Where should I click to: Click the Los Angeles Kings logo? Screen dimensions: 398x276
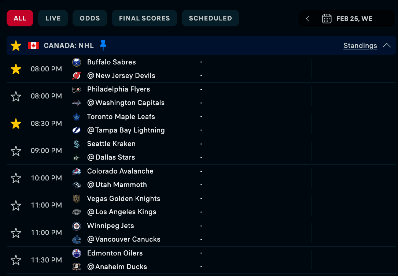coord(76,212)
